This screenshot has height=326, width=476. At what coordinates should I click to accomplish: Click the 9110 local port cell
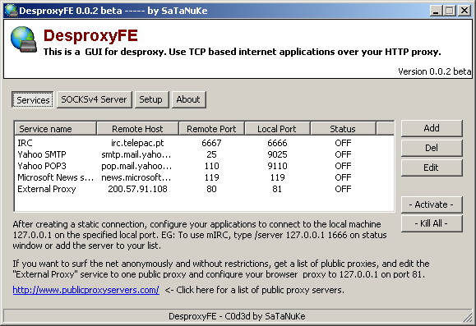coord(277,166)
